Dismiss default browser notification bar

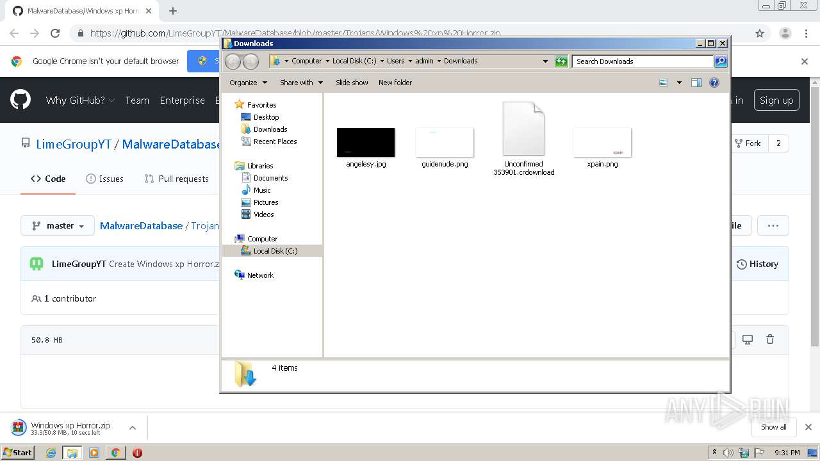pos(805,61)
